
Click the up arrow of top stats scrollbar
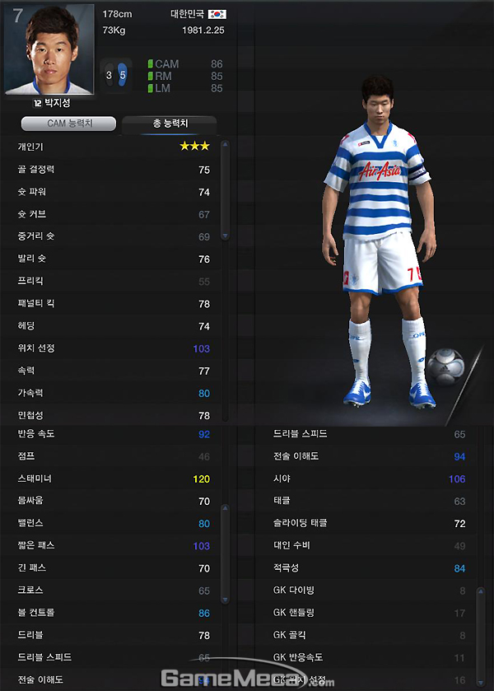click(x=225, y=145)
